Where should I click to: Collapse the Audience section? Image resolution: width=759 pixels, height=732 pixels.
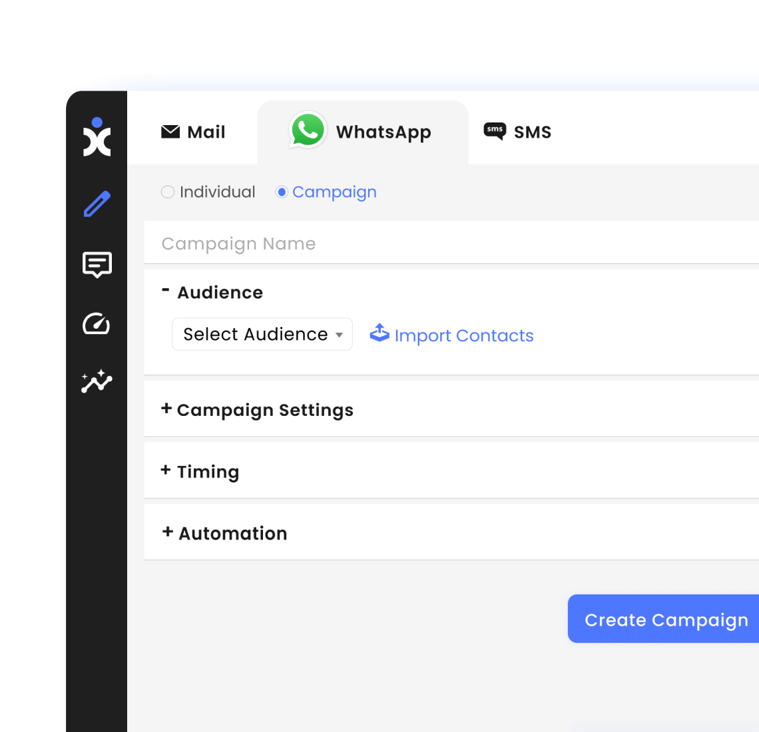165,291
